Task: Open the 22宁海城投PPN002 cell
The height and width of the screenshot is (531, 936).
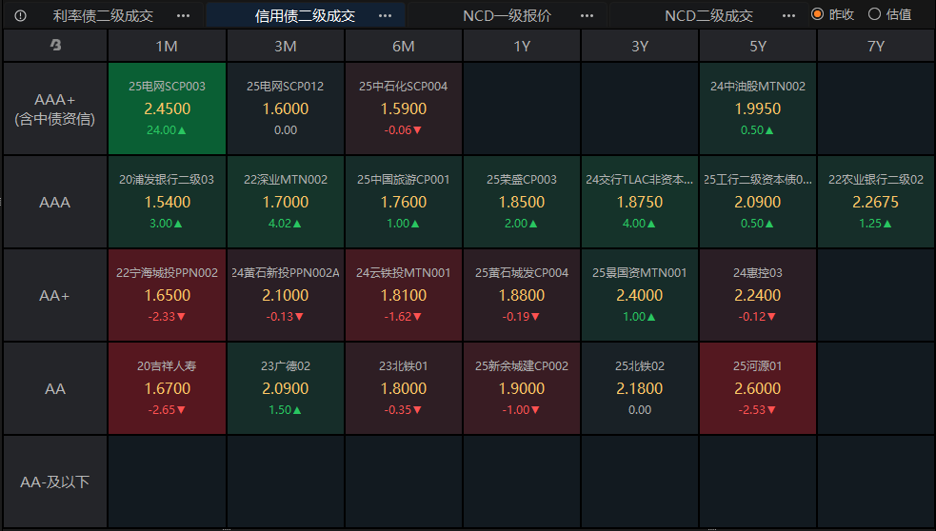Action: coord(167,295)
